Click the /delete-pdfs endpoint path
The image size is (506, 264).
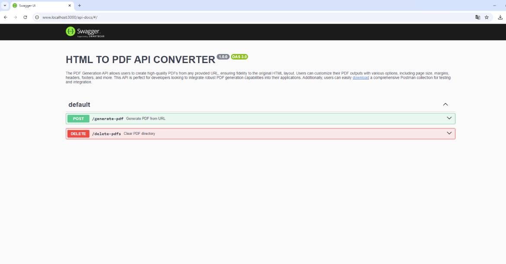[x=106, y=134]
